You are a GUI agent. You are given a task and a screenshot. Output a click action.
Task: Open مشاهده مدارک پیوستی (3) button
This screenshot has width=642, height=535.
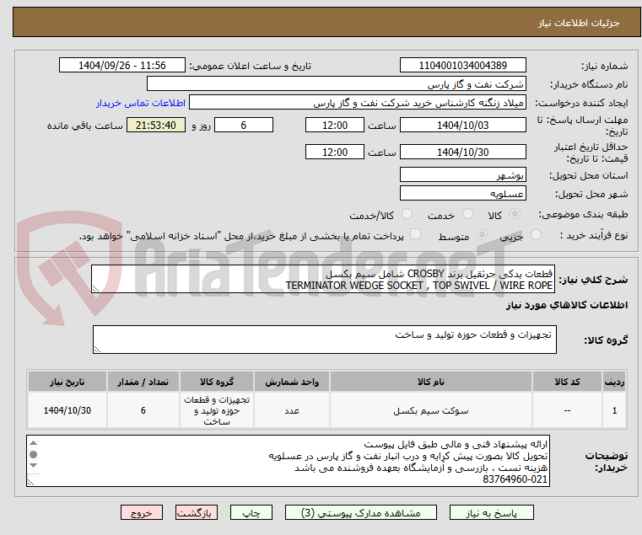click(x=361, y=512)
